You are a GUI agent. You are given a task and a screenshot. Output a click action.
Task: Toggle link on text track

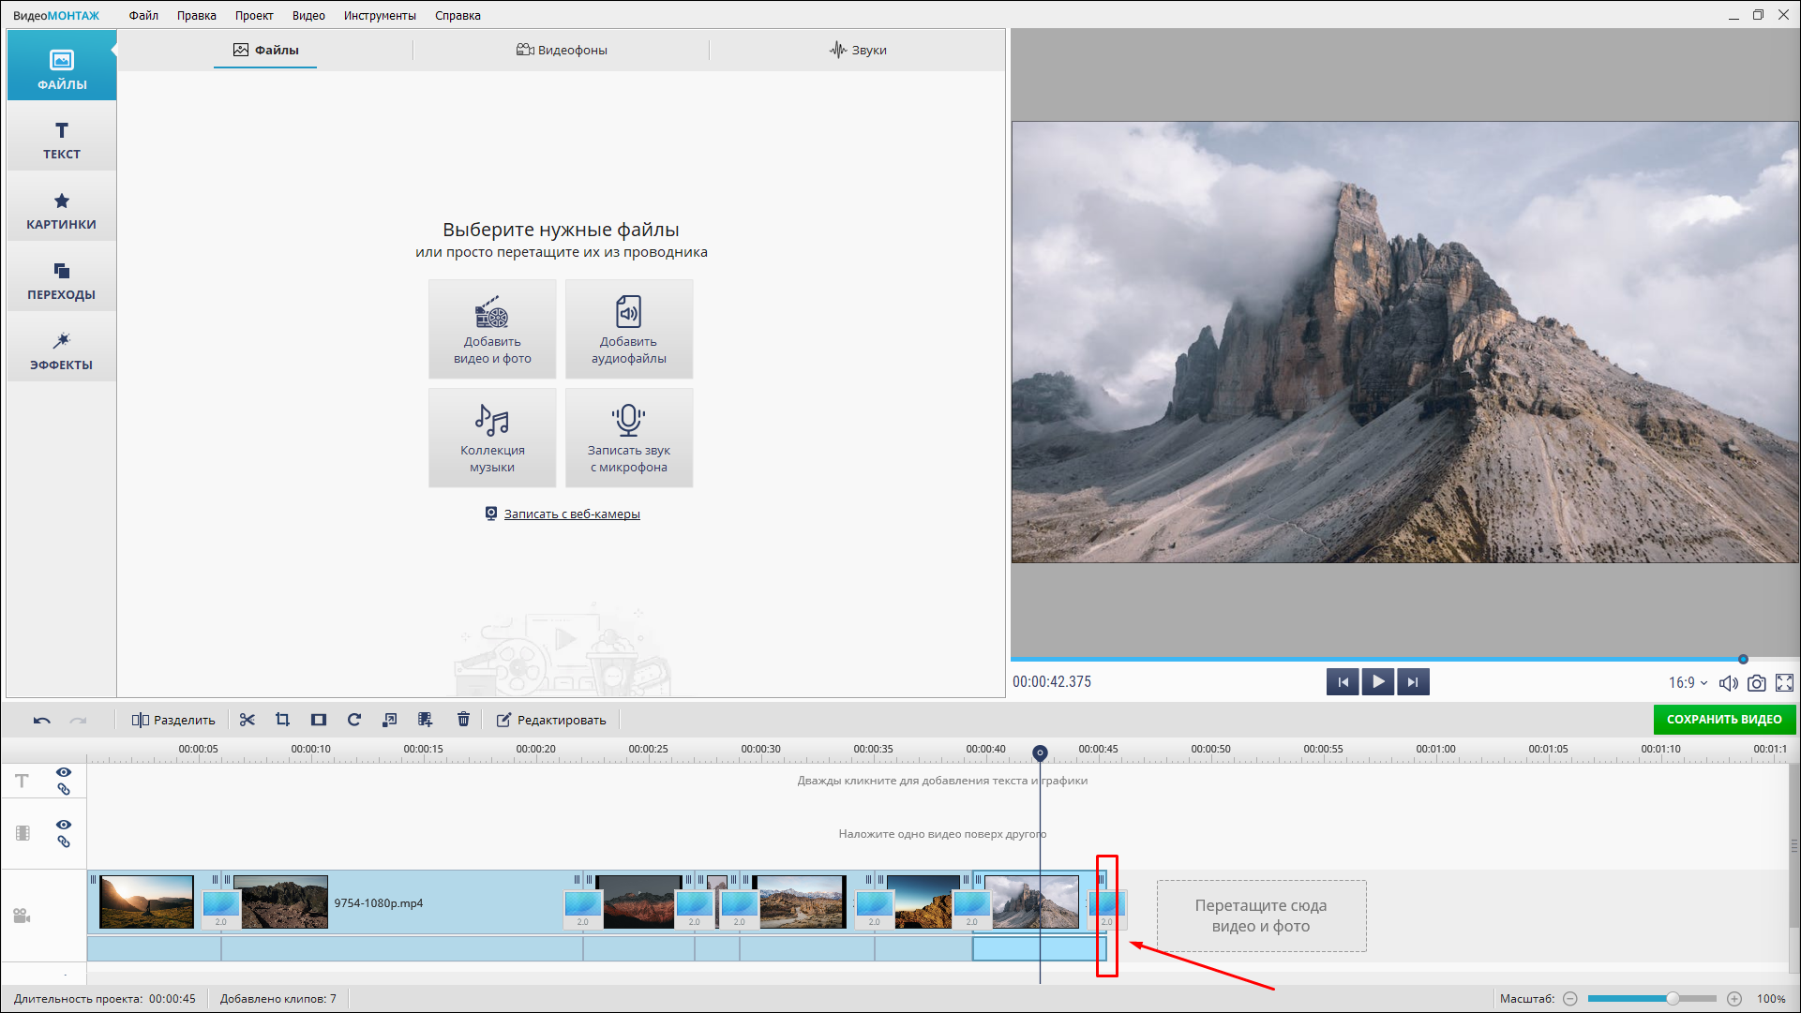[64, 789]
